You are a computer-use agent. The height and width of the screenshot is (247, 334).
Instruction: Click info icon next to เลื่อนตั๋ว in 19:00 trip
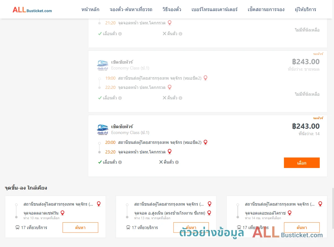tap(120, 98)
